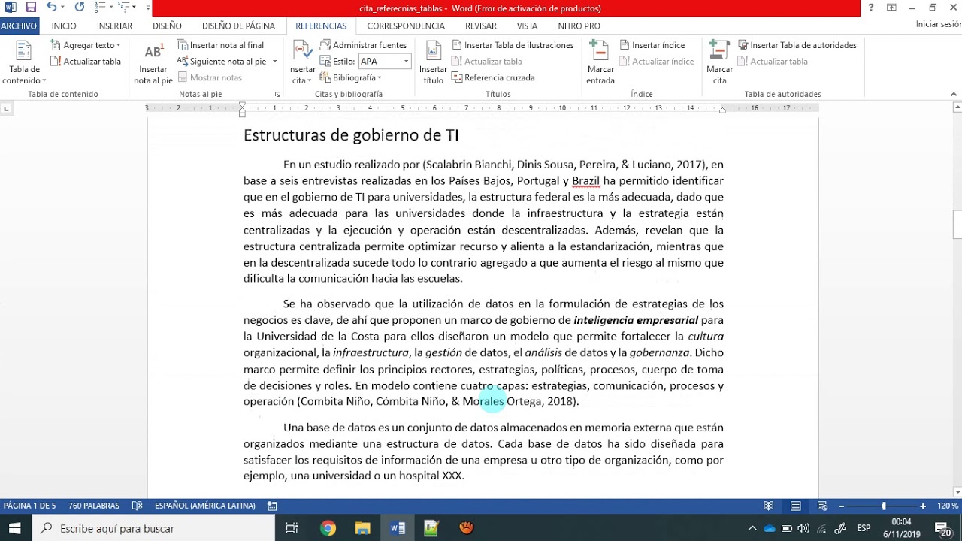Switch to the VISTA tab
The height and width of the screenshot is (541, 962).
click(527, 26)
